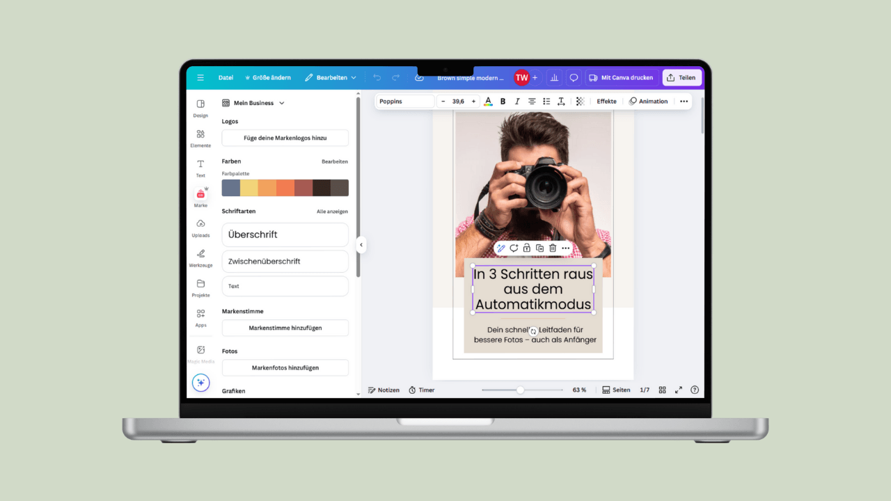
Task: Toggle bulleted list
Action: tap(546, 102)
